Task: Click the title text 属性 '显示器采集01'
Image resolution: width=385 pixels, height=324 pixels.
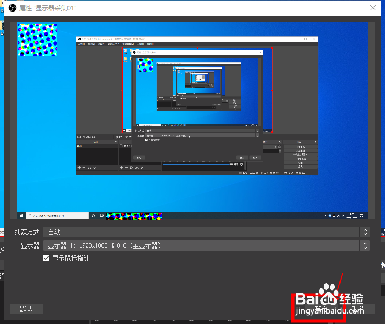Action: (x=48, y=8)
